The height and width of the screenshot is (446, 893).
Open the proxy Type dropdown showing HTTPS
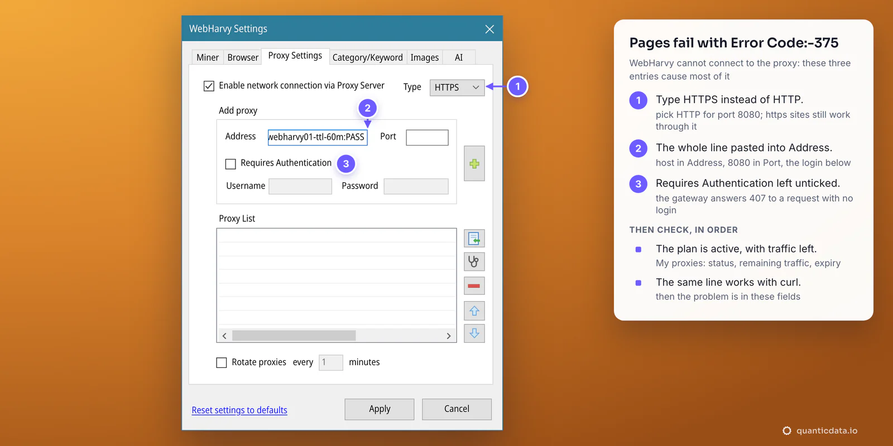[x=457, y=88]
